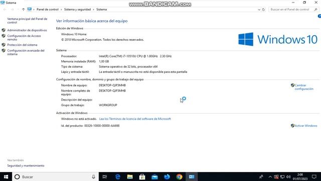Click the product ID 00326-10000-00000-AA698
321x181 pixels.
(102, 126)
